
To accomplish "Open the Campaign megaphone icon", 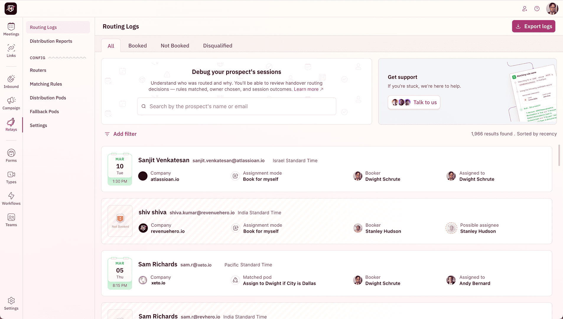I will pos(11,100).
